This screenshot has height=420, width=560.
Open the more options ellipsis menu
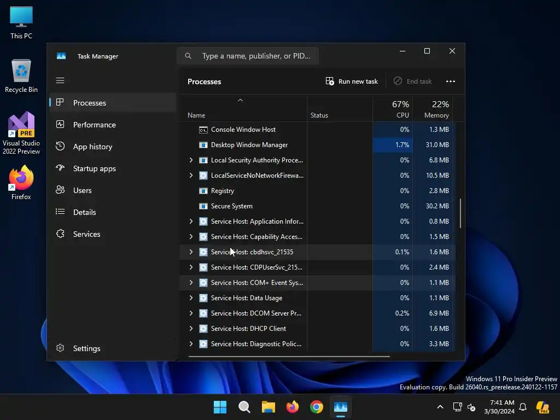(451, 81)
